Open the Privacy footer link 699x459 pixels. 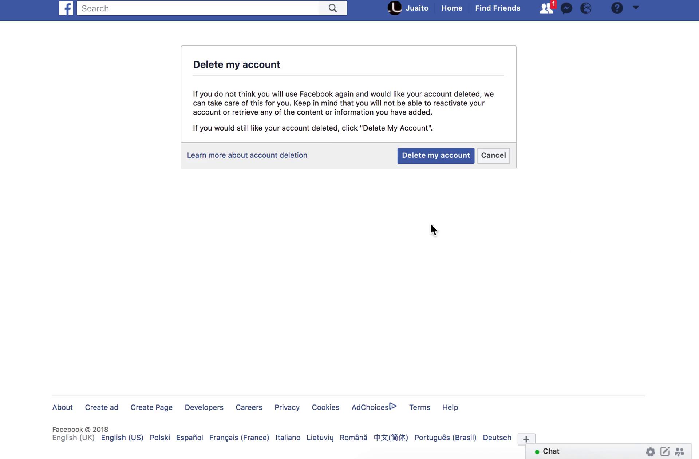(x=287, y=407)
